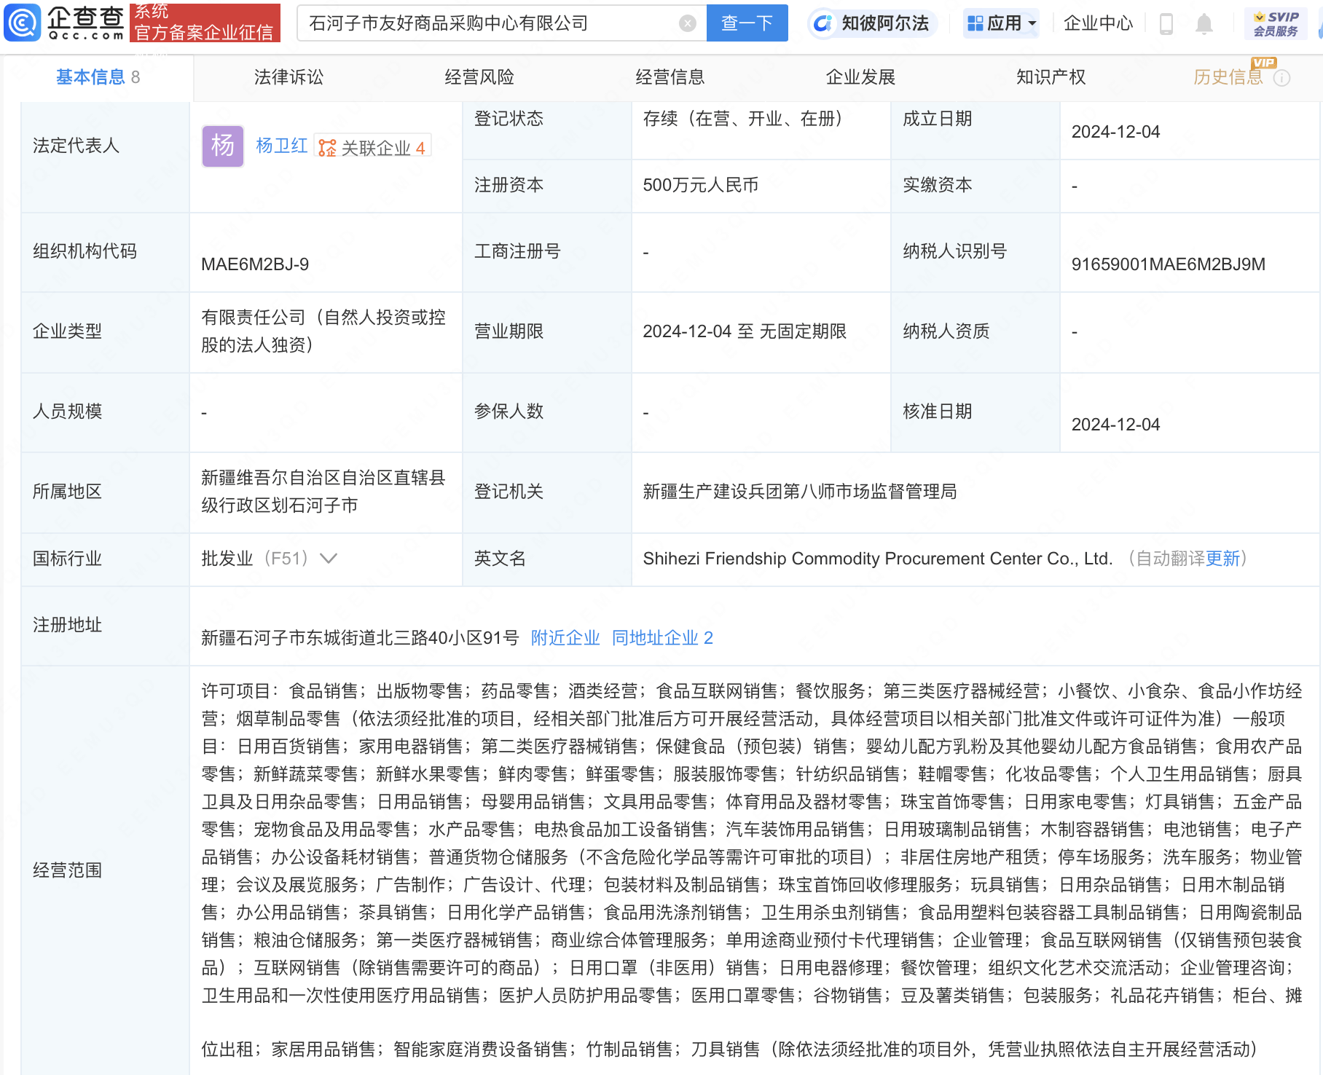This screenshot has width=1323, height=1075.
Task: Expand the 批发业 (F51) industry chevron
Action: click(x=329, y=559)
